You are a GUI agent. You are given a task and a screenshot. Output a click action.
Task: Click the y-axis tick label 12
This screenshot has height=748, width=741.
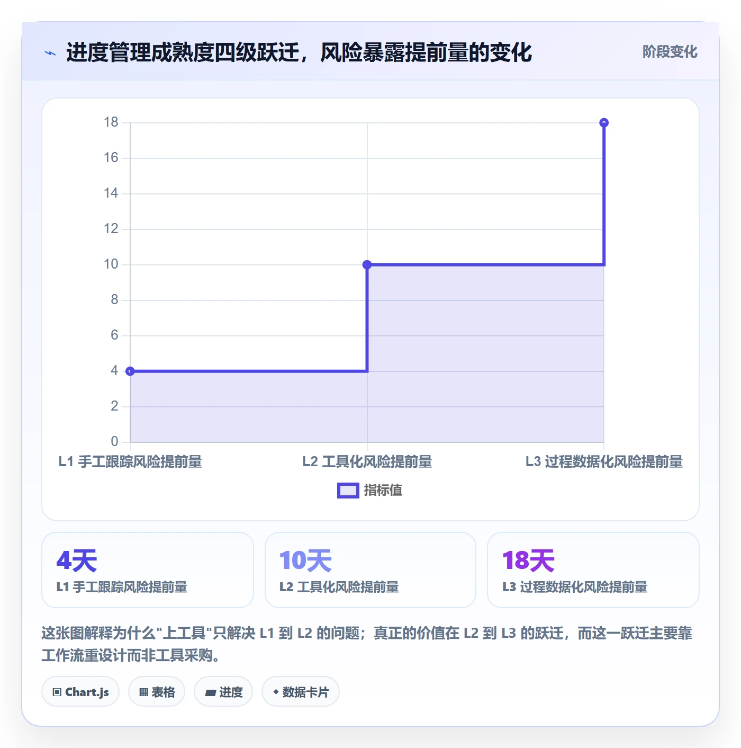coord(111,229)
